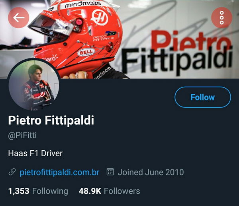239x206 pixels.
Task: Tap the Brazilian flag on the helmet
Action: pyautogui.click(x=112, y=33)
